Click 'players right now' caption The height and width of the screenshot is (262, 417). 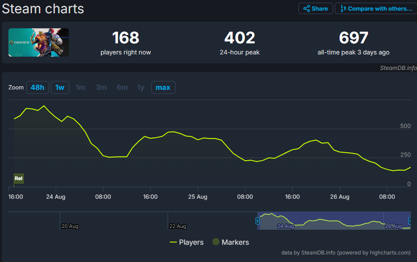click(126, 53)
